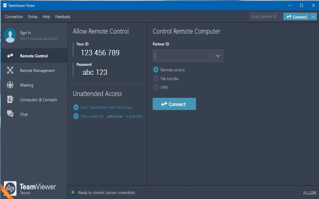
Task: Click the version number 14.1.3399 link
Action: pyautogui.click(x=310, y=192)
